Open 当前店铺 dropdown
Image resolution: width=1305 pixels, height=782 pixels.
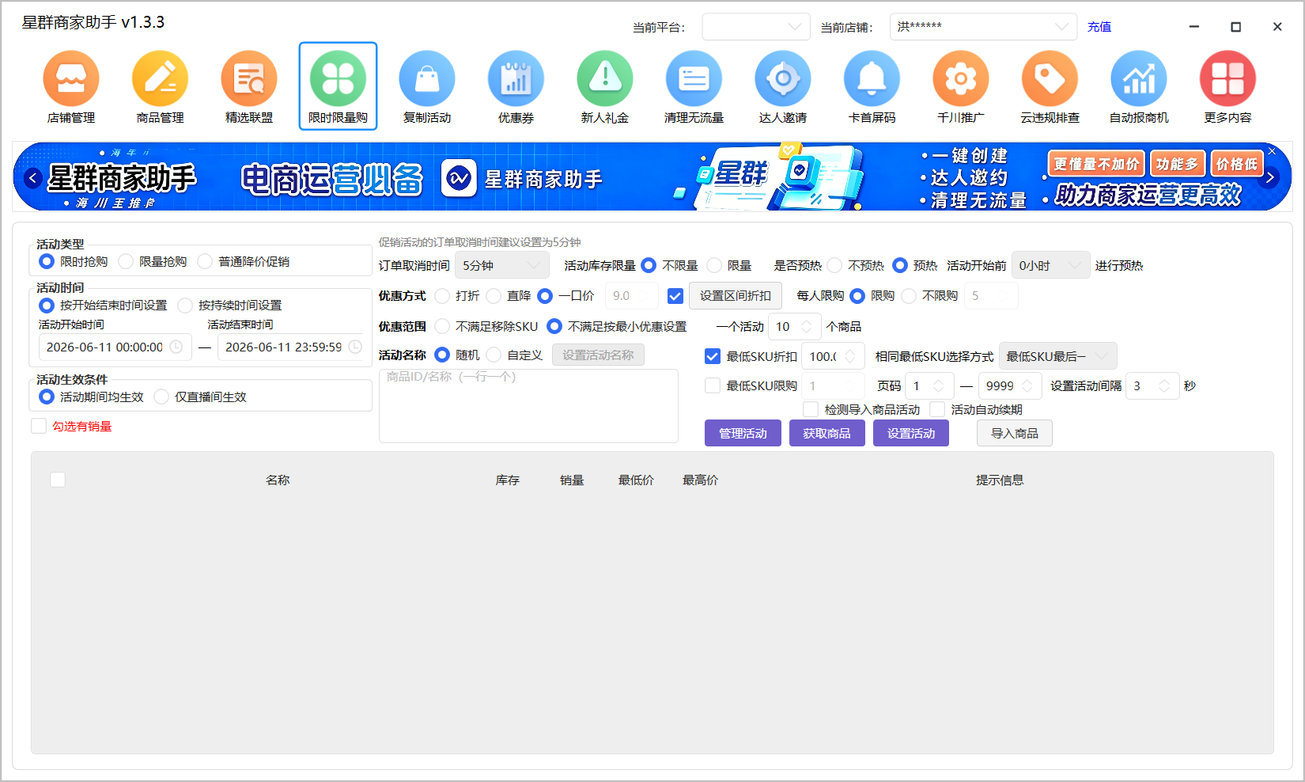[x=983, y=26]
